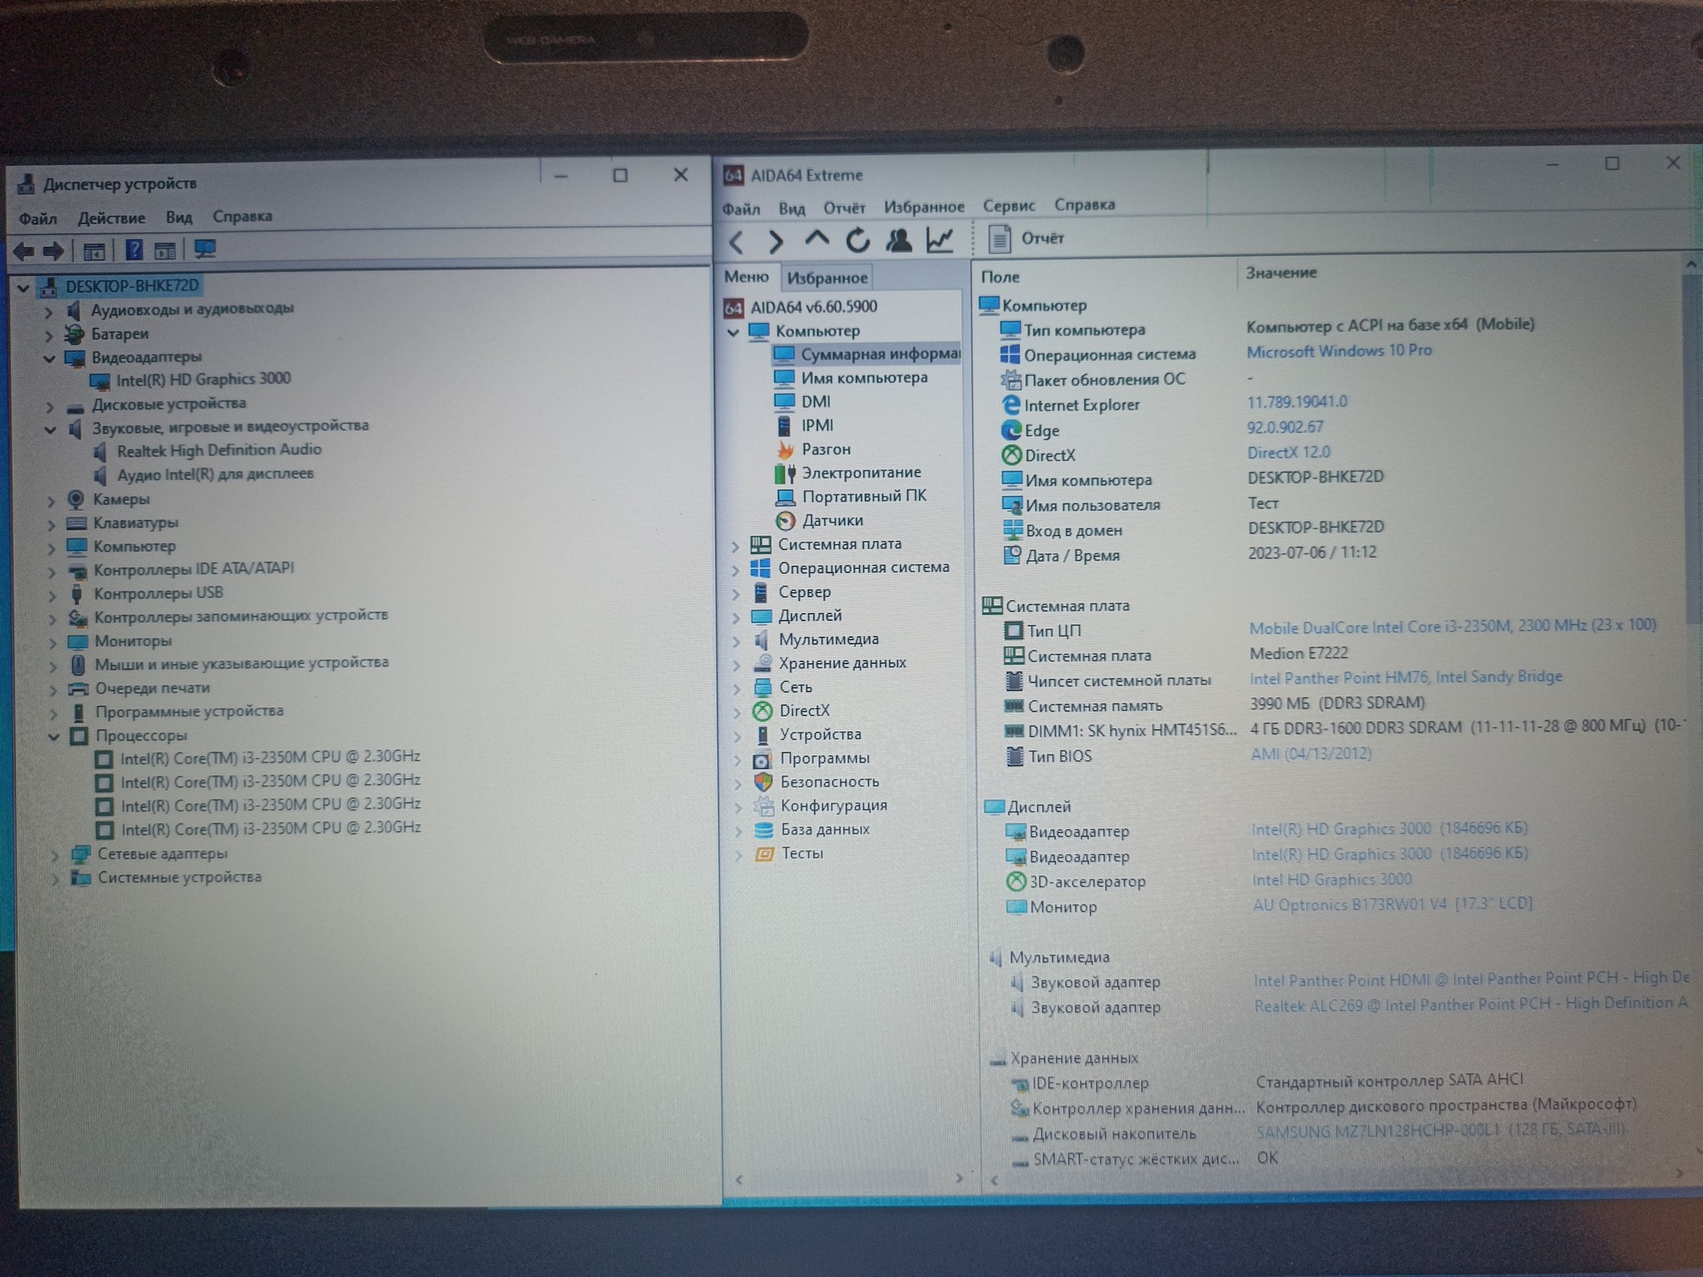Open AU Optronics B173RW01 V4 monitor link
Viewport: 1703px width, 1277px height.
pyautogui.click(x=1391, y=904)
